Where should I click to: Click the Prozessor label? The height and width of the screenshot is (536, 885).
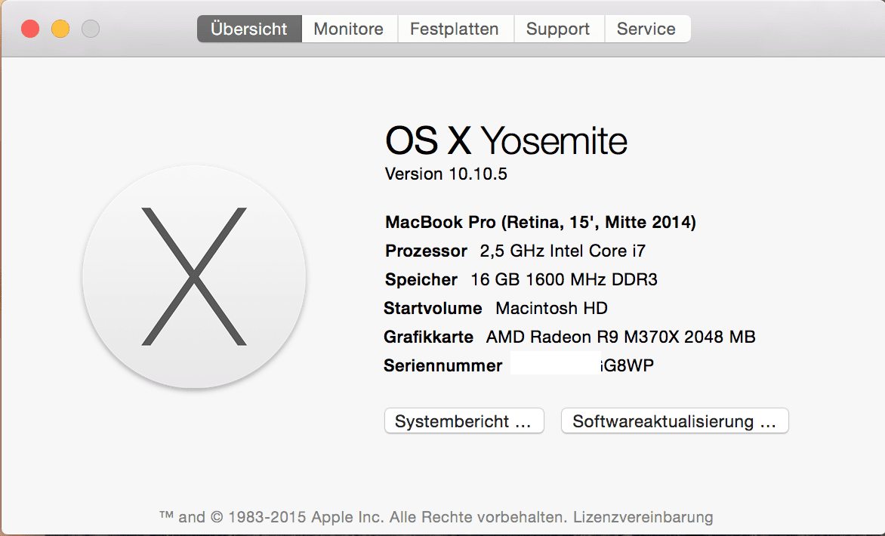pyautogui.click(x=426, y=251)
